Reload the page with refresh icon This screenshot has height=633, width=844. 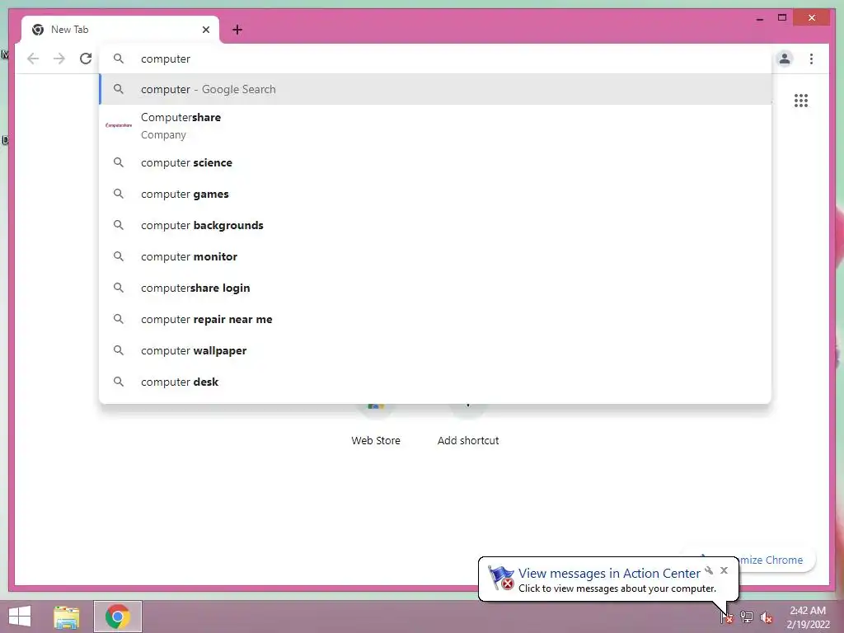[x=86, y=59]
